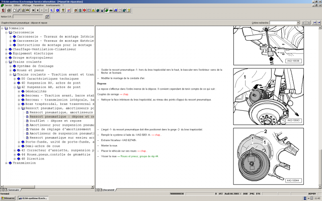This screenshot has height=201, width=322.
Task: Click the red book toolbar icon
Action: (x=85, y=10)
